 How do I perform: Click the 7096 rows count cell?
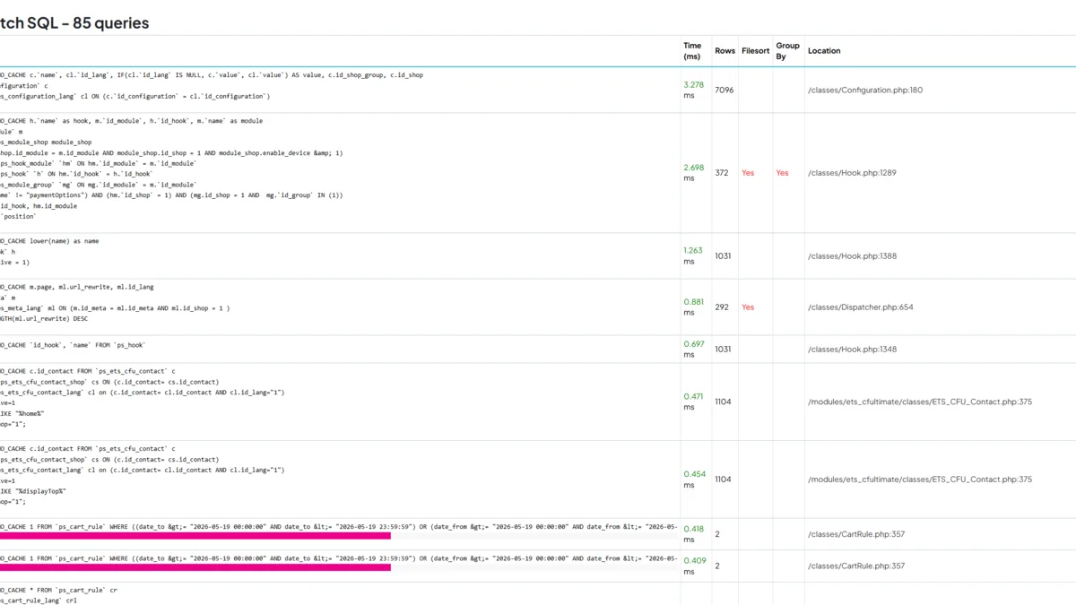pos(724,90)
